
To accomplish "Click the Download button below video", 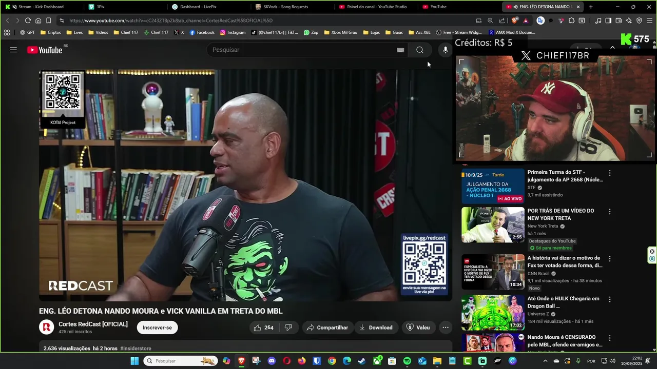I will pos(376,327).
